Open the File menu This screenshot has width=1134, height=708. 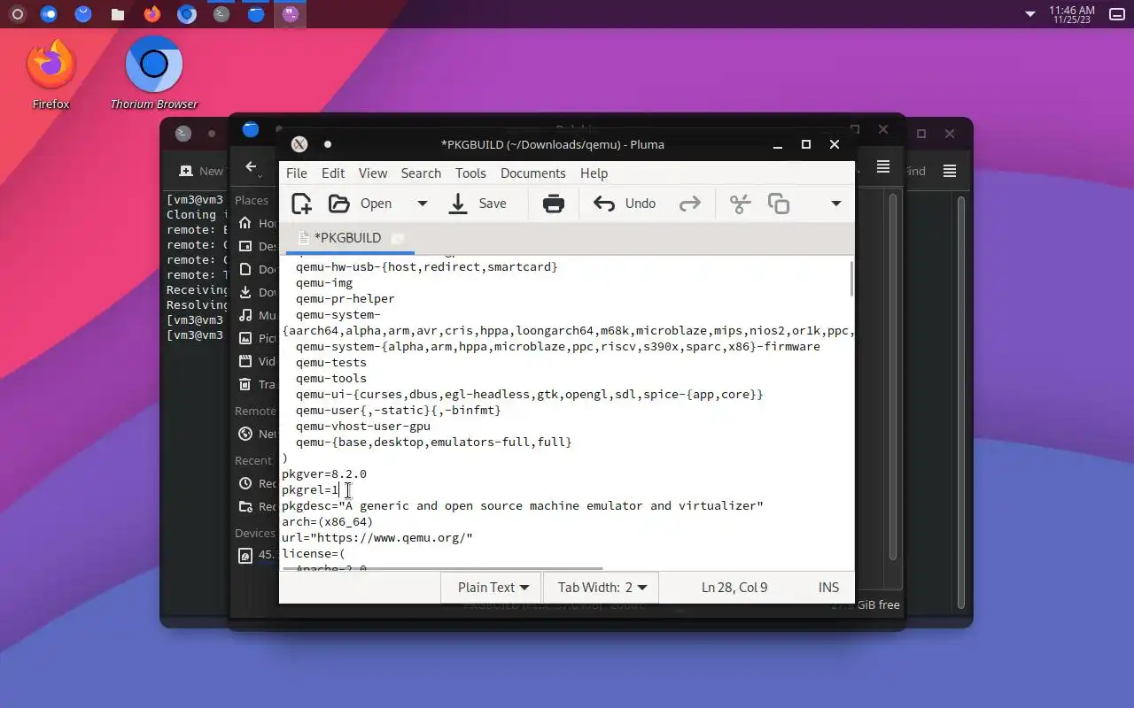point(297,173)
